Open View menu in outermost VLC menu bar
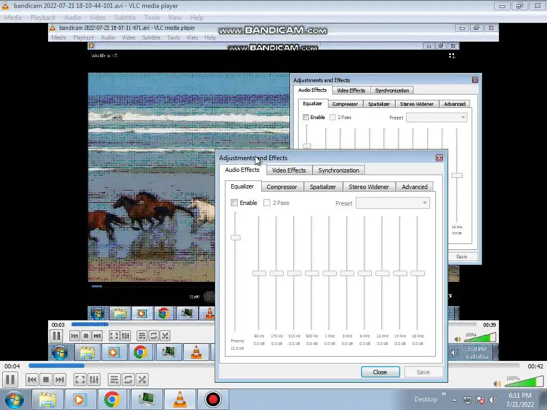Viewport: 547px width, 410px height. (x=175, y=18)
